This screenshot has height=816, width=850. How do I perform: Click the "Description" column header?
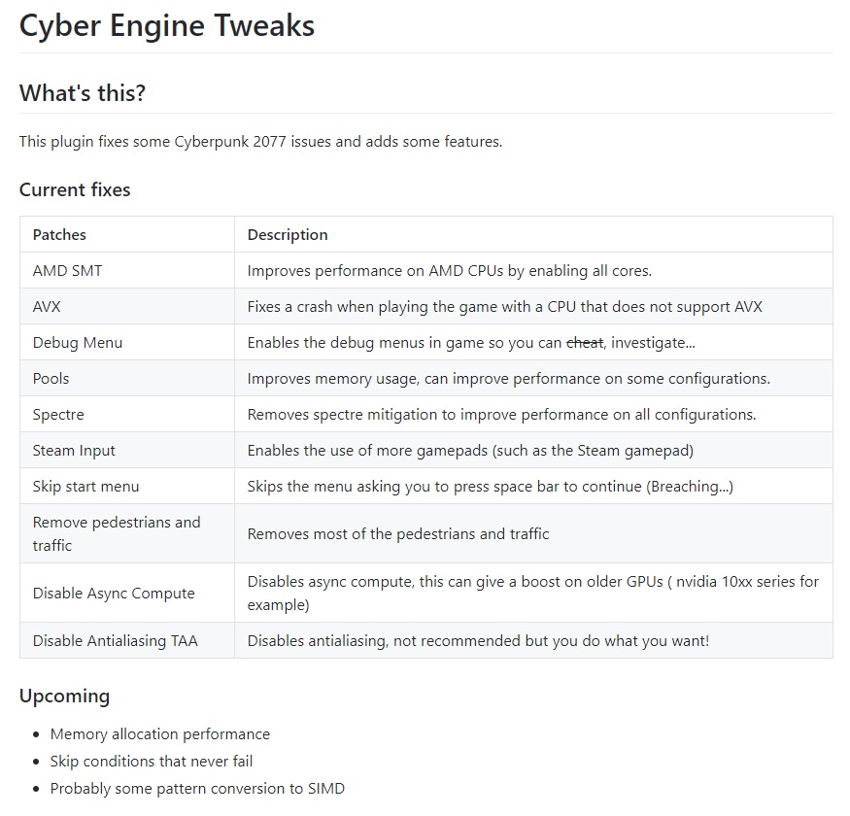click(288, 234)
